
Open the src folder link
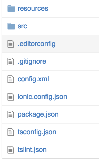pyautogui.click(x=22, y=26)
